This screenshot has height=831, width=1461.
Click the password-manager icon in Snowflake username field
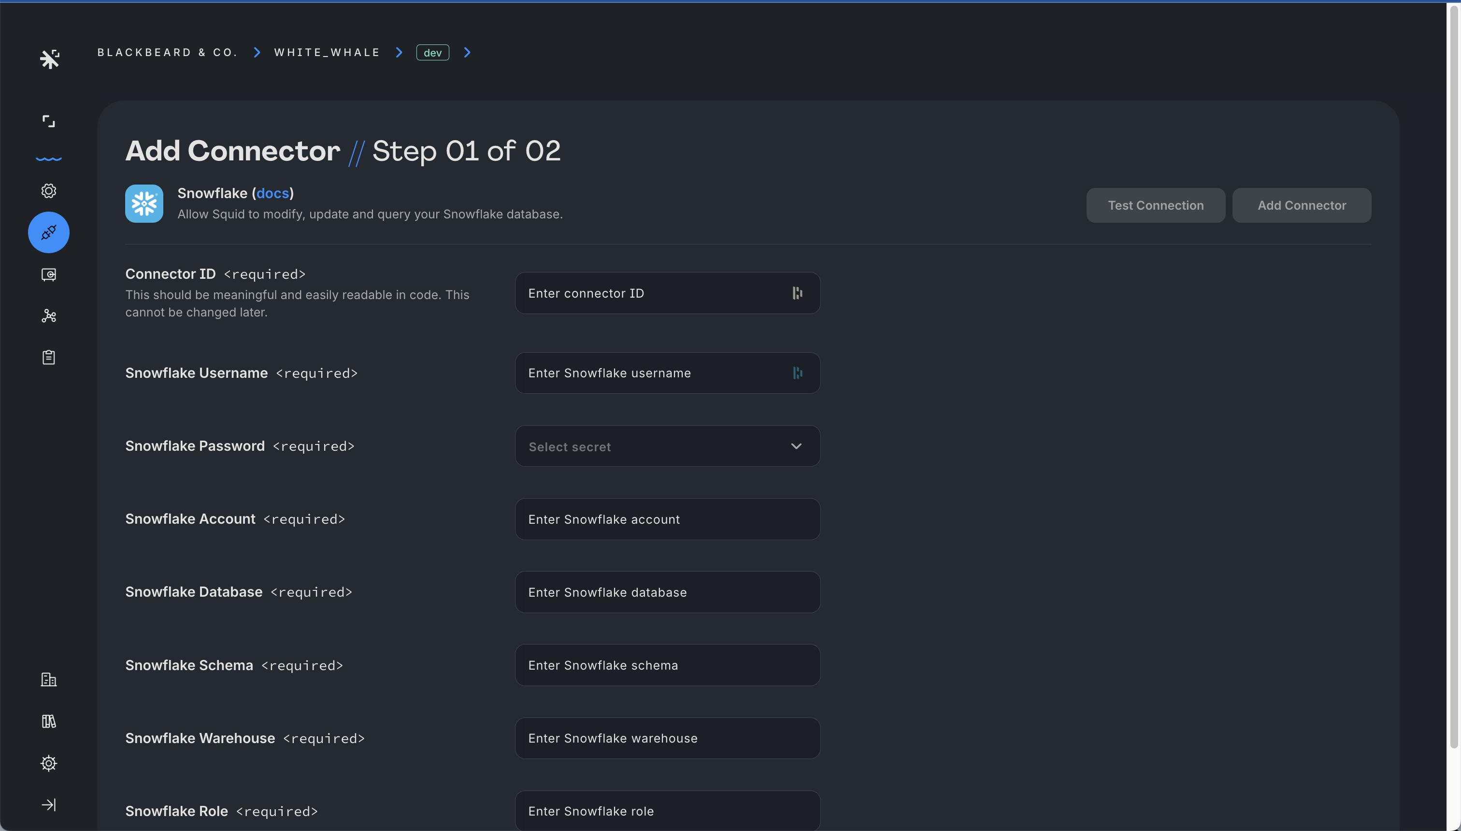(x=797, y=373)
